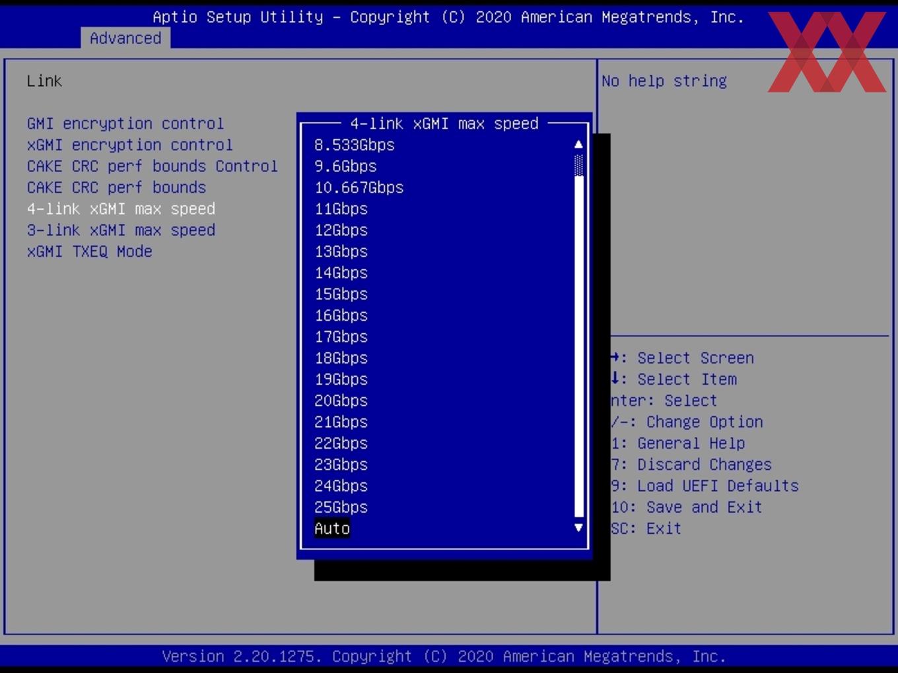The height and width of the screenshot is (673, 898).
Task: Select the 14Gbps option
Action: pyautogui.click(x=341, y=272)
